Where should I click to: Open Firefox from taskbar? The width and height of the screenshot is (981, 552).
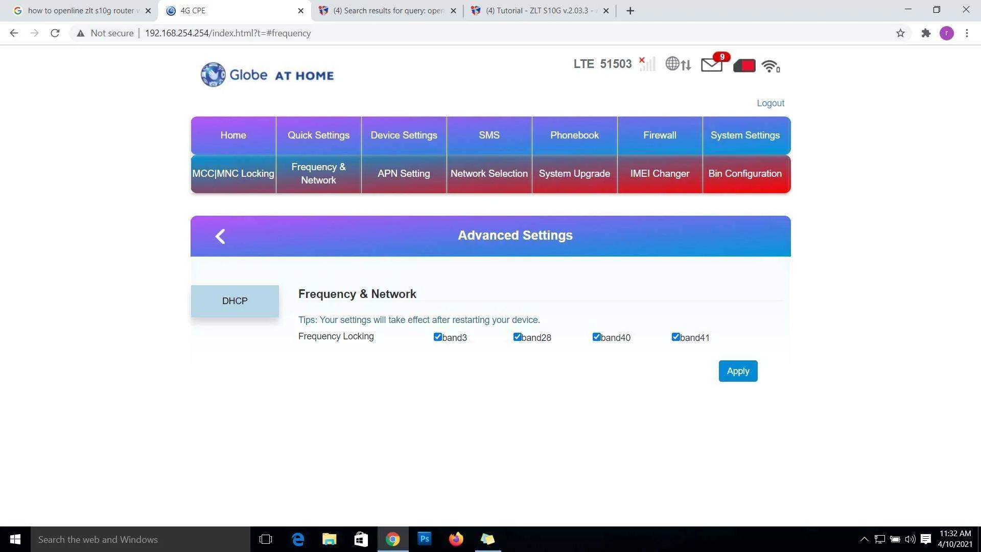tap(456, 539)
